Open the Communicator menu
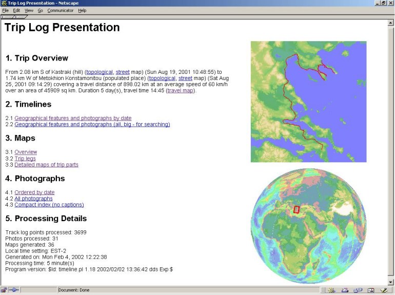Screen dimensions: 395x295 point(61,10)
